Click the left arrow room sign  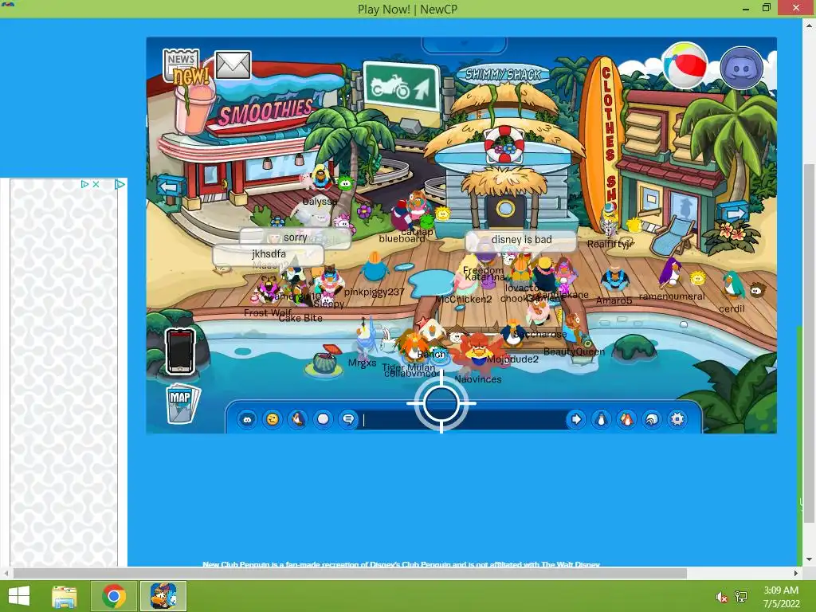tap(171, 186)
